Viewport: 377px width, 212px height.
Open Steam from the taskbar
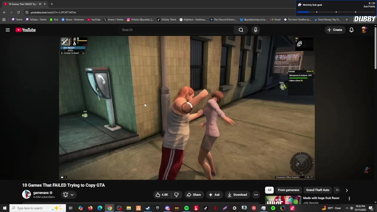click(148, 208)
